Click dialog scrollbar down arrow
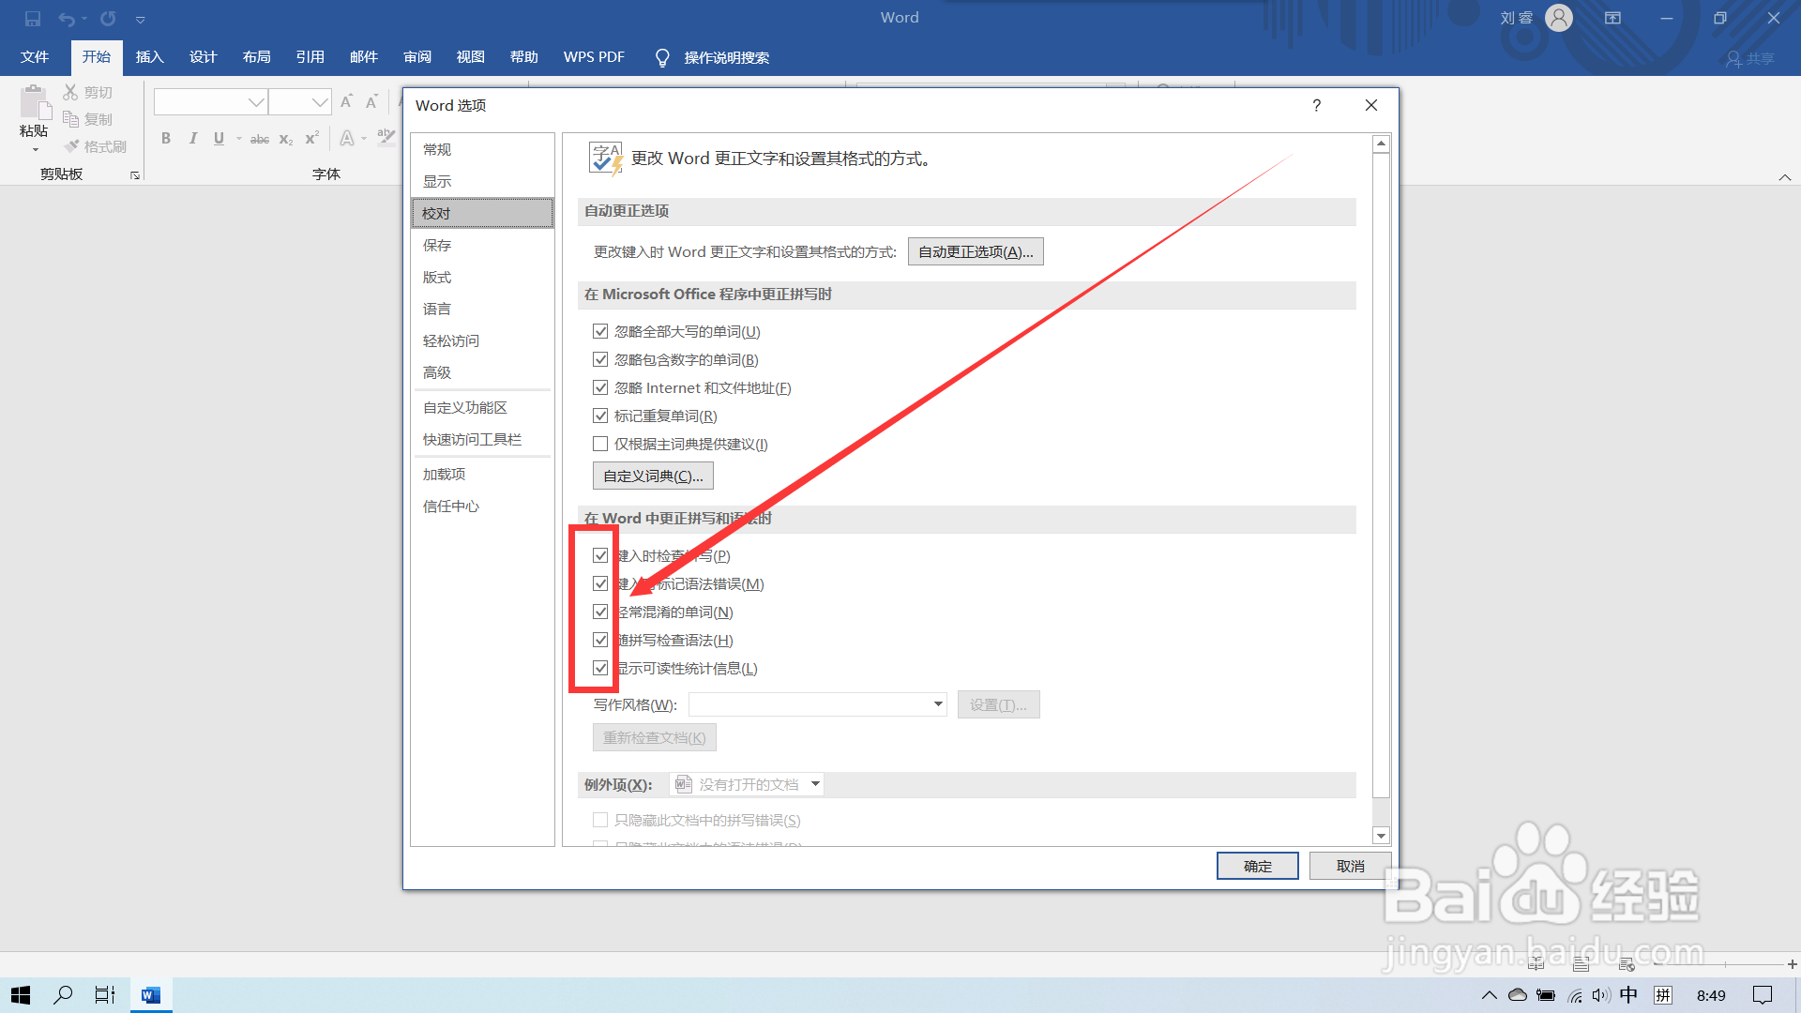 pos(1381,835)
